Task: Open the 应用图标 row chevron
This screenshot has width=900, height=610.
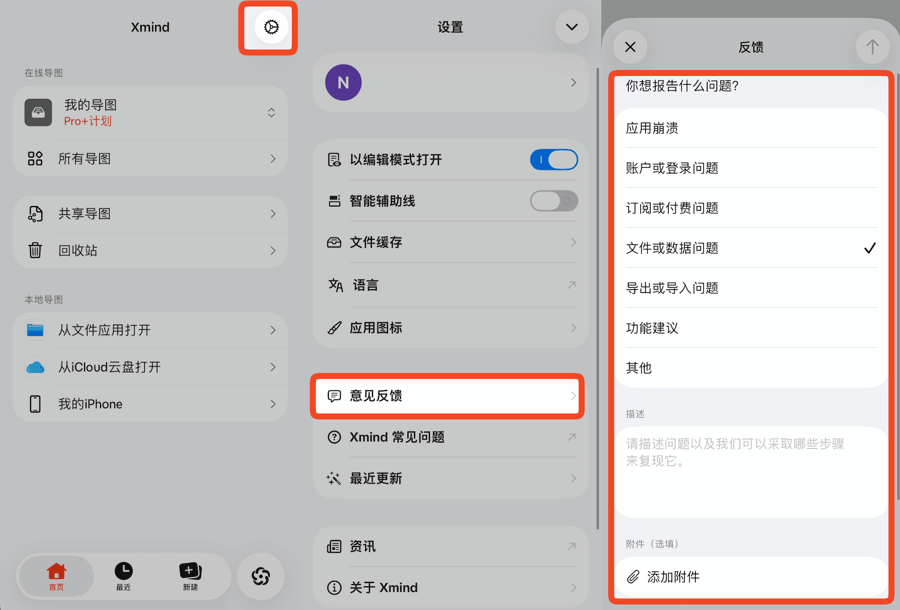Action: (574, 328)
